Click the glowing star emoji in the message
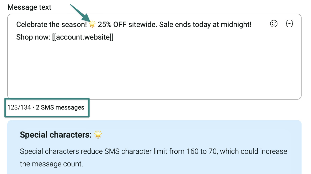The width and height of the screenshot is (311, 174). point(93,24)
